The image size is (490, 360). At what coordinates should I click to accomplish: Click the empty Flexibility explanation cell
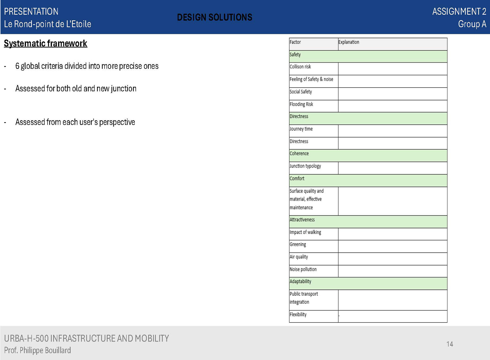(393, 316)
